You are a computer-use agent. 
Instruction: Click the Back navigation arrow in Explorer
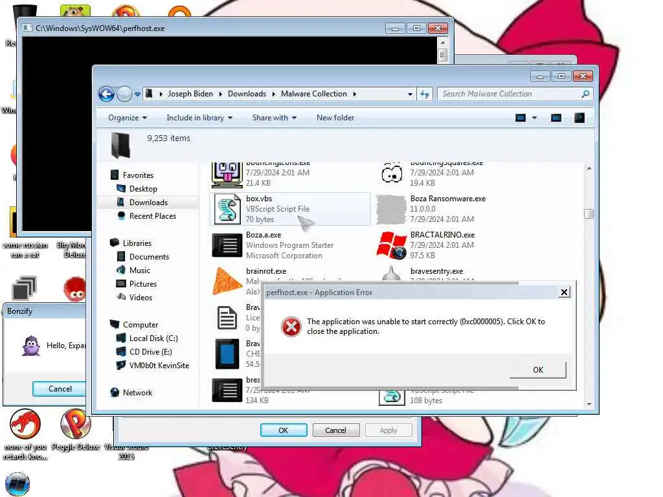107,94
